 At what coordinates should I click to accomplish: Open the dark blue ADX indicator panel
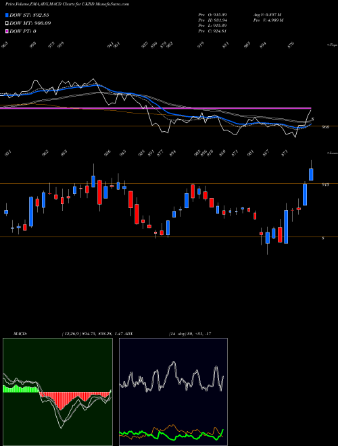pos(173,392)
